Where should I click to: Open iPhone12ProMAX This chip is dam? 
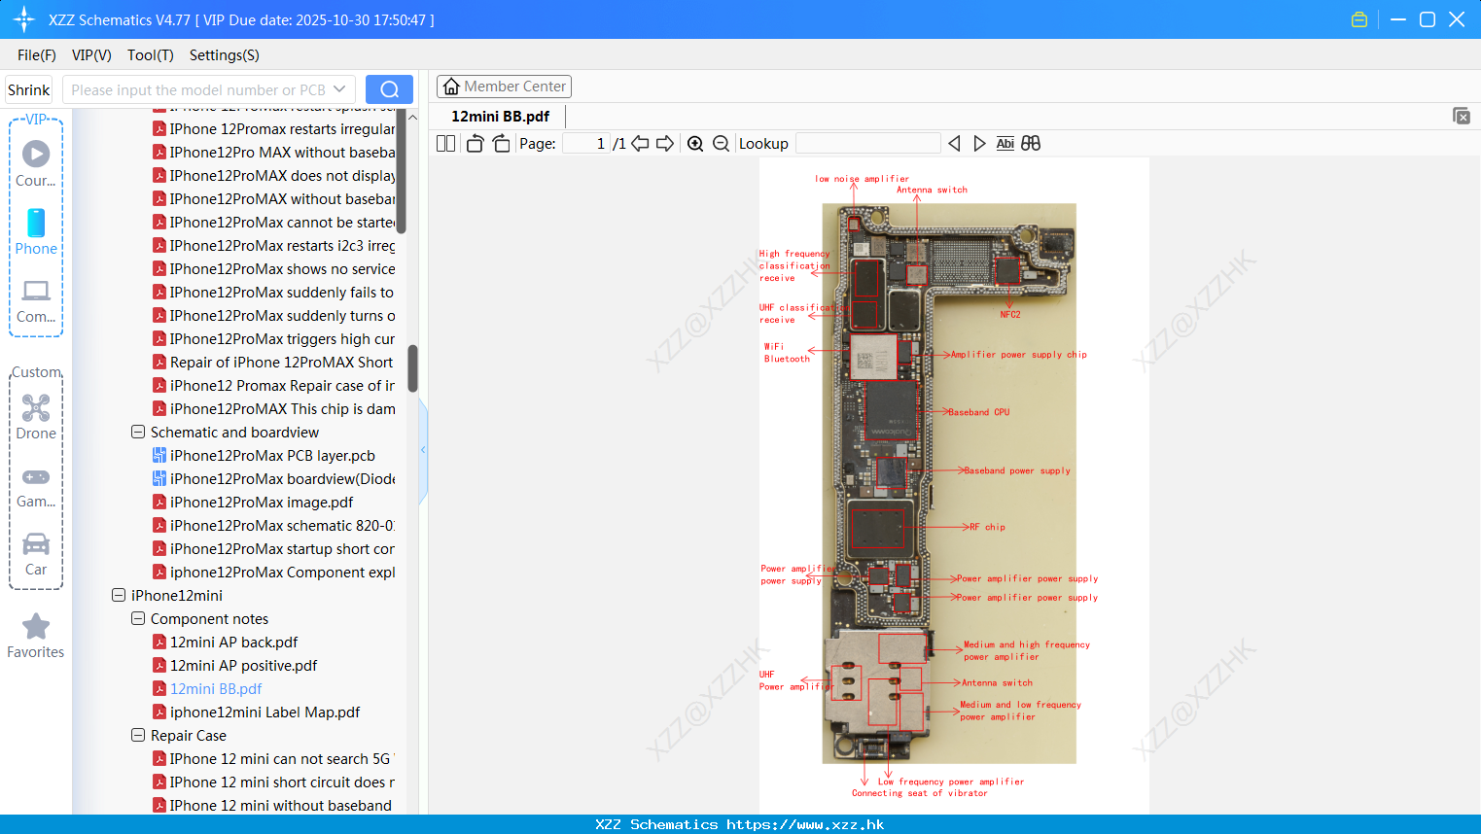[x=282, y=408]
